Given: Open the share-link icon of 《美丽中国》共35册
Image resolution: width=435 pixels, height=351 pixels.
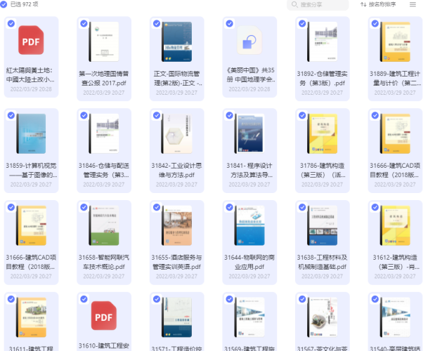Looking at the screenshot, I should tap(249, 41).
